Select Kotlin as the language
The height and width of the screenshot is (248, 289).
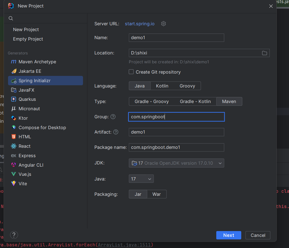[162, 86]
